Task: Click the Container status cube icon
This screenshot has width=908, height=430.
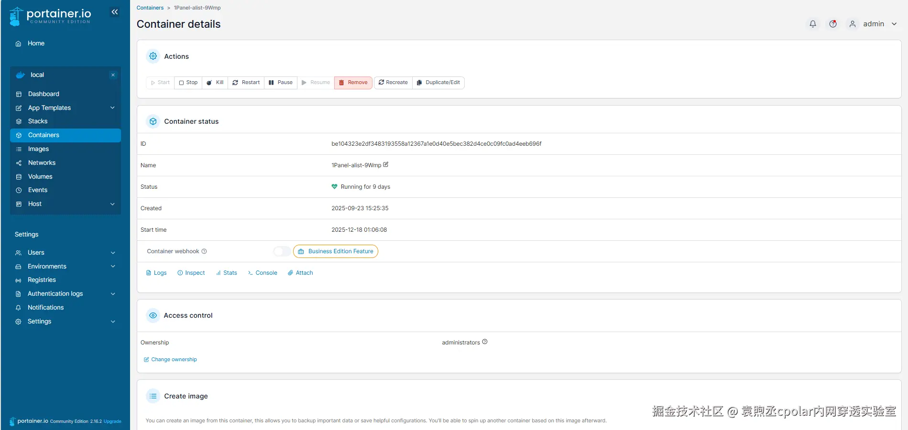Action: tap(153, 121)
